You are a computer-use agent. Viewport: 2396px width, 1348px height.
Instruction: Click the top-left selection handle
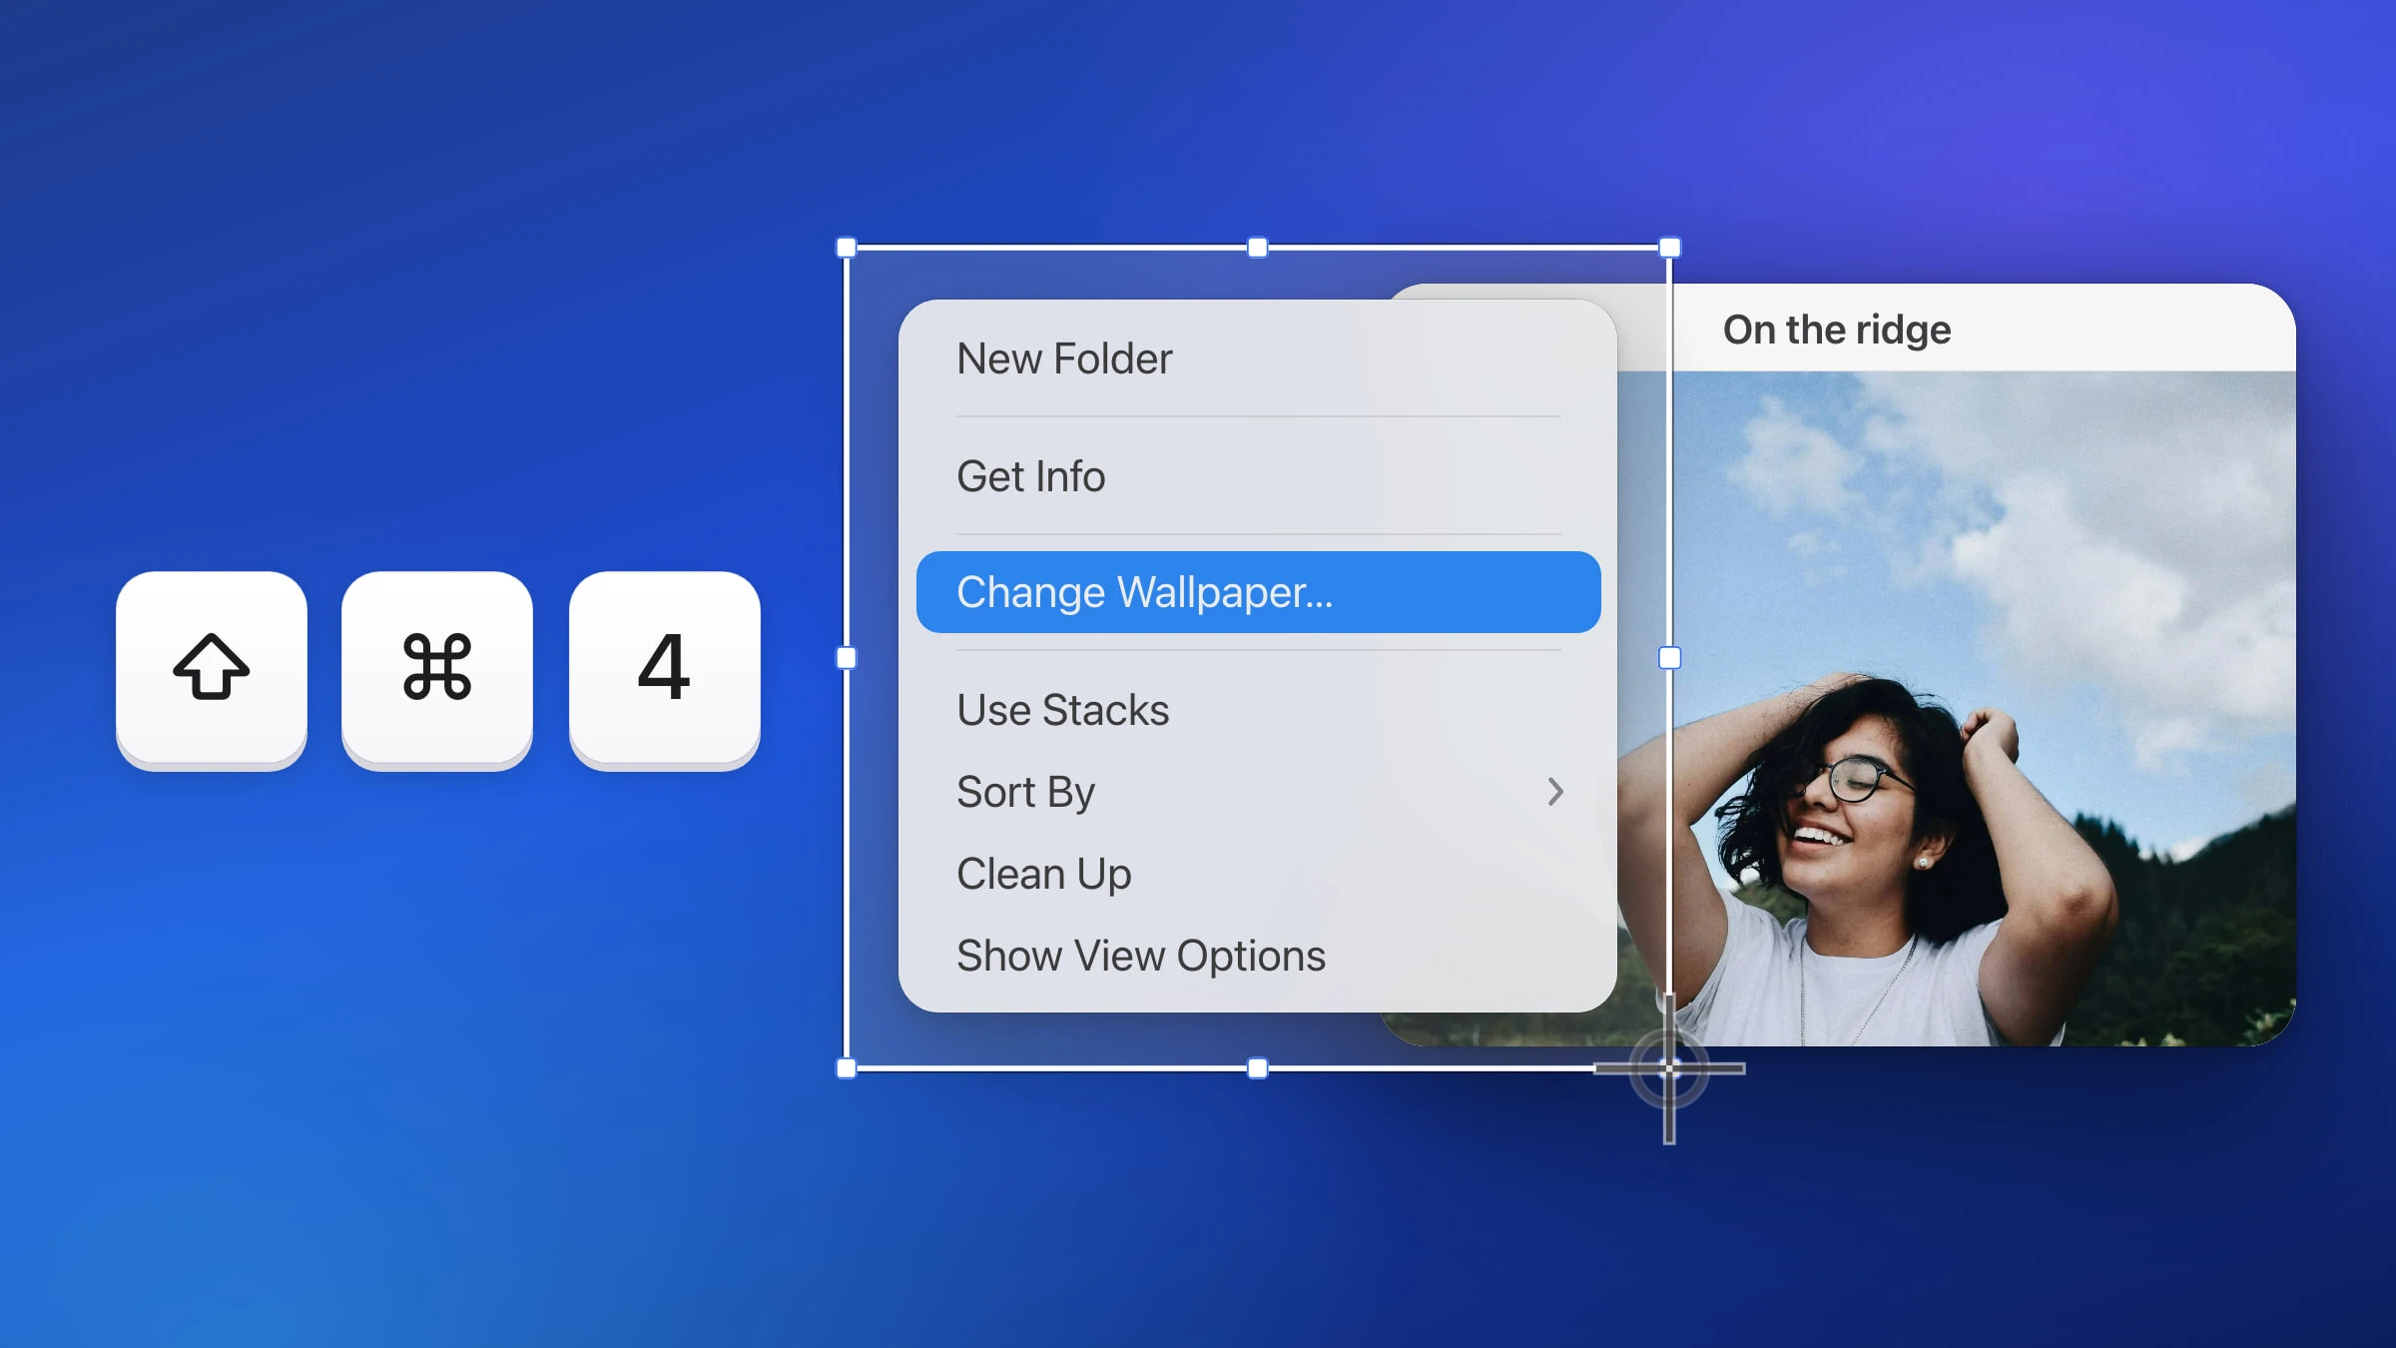[x=847, y=248]
